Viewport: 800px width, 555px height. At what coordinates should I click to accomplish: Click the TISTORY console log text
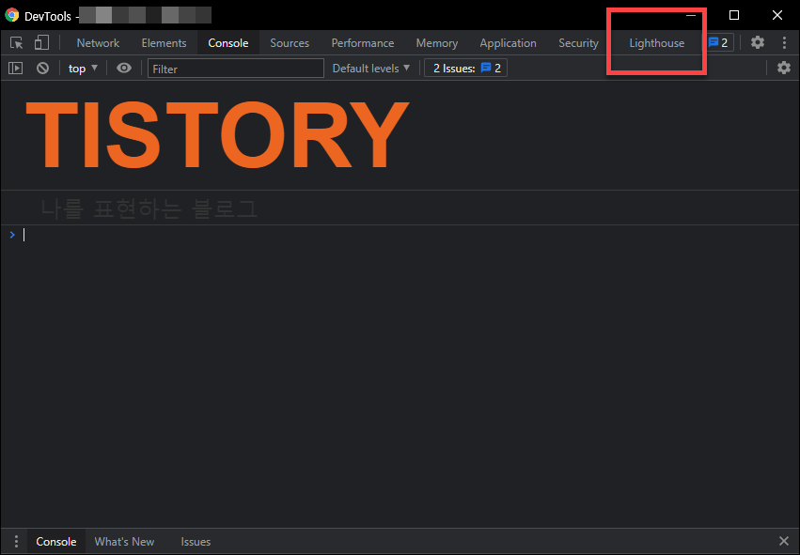(217, 134)
